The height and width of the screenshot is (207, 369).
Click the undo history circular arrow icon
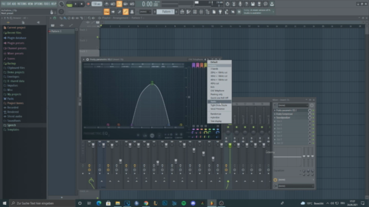tap(227, 4)
